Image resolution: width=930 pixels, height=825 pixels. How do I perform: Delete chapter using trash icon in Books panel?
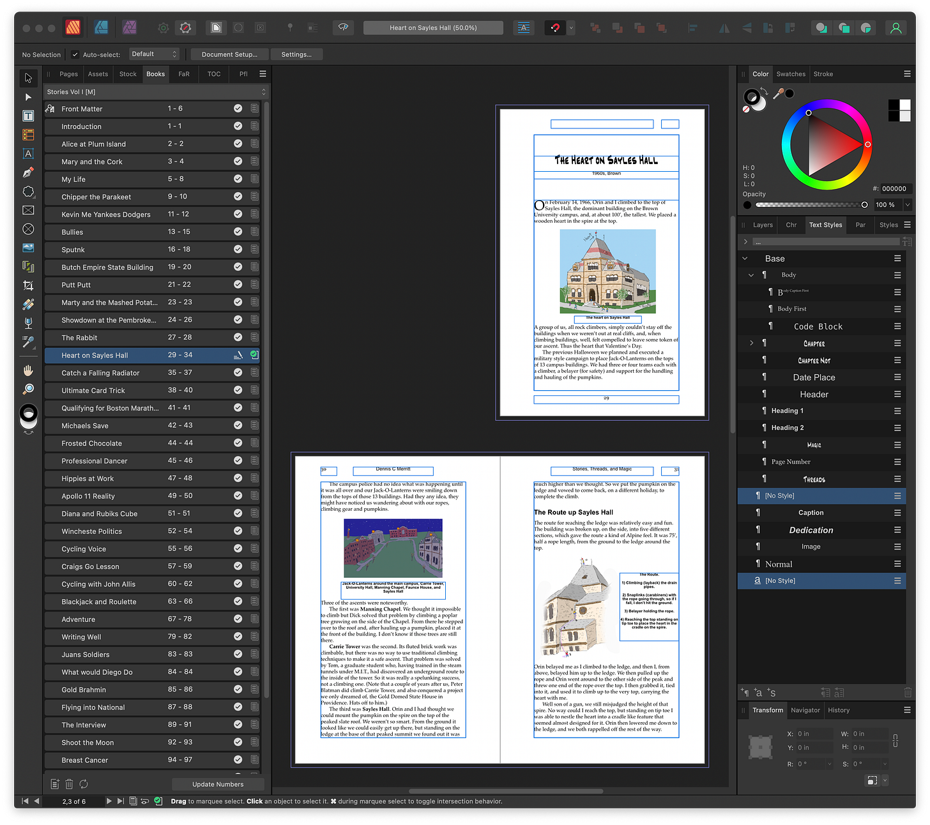pyautogui.click(x=69, y=784)
